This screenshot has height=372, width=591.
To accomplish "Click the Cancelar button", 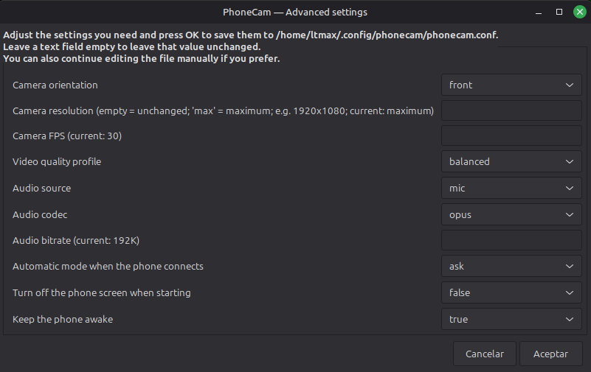I will 484,354.
